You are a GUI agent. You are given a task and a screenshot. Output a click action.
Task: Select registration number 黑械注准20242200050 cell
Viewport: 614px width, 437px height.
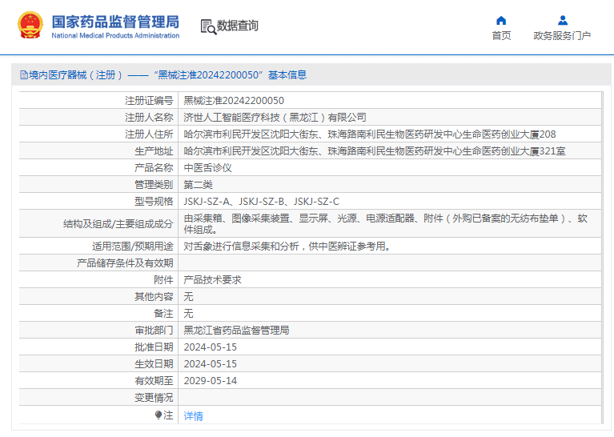[x=234, y=101]
